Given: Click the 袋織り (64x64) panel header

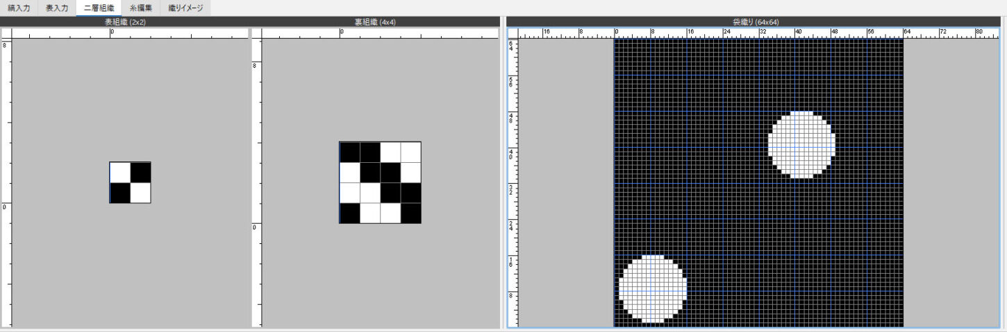Looking at the screenshot, I should point(756,22).
